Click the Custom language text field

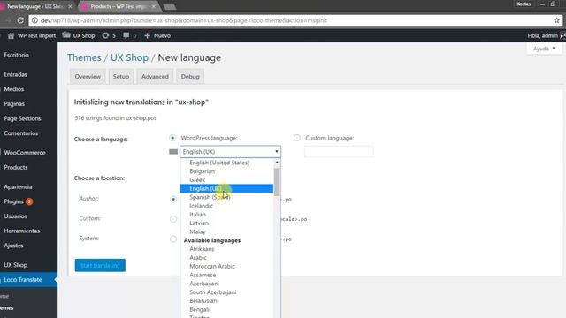point(339,152)
